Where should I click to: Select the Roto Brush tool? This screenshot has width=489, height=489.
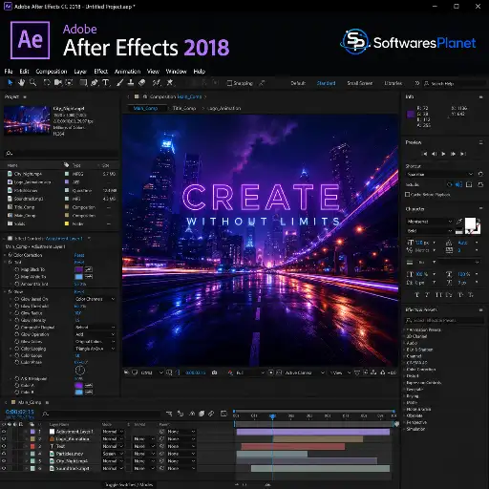(x=156, y=83)
